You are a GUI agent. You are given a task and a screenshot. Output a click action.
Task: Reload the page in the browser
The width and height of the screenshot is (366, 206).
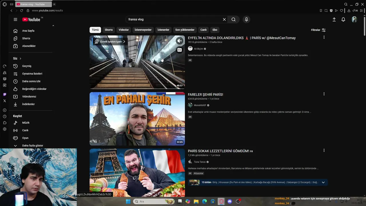[21, 11]
